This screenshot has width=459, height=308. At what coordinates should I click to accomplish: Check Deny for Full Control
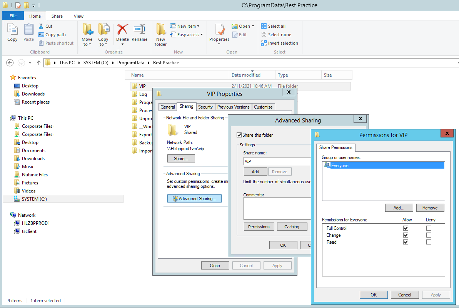[429, 228]
